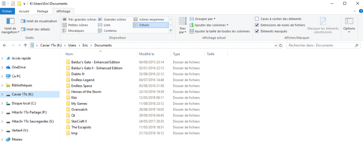Click Eric in the address breadcrumb
363x145 pixels.
(85, 46)
